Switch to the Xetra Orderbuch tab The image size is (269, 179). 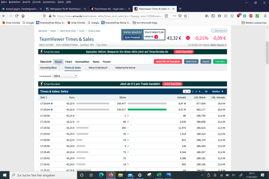coord(98,68)
